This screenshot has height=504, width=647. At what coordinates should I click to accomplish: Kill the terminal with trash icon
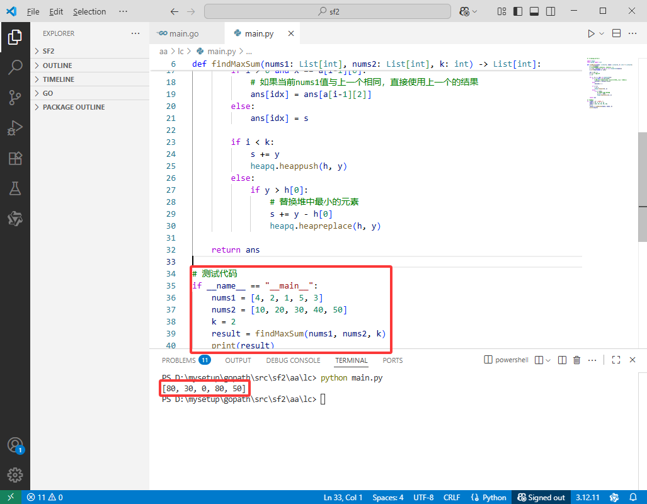coord(577,360)
